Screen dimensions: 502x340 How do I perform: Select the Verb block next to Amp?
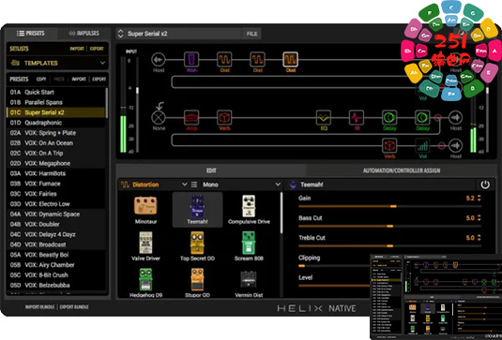click(x=224, y=118)
